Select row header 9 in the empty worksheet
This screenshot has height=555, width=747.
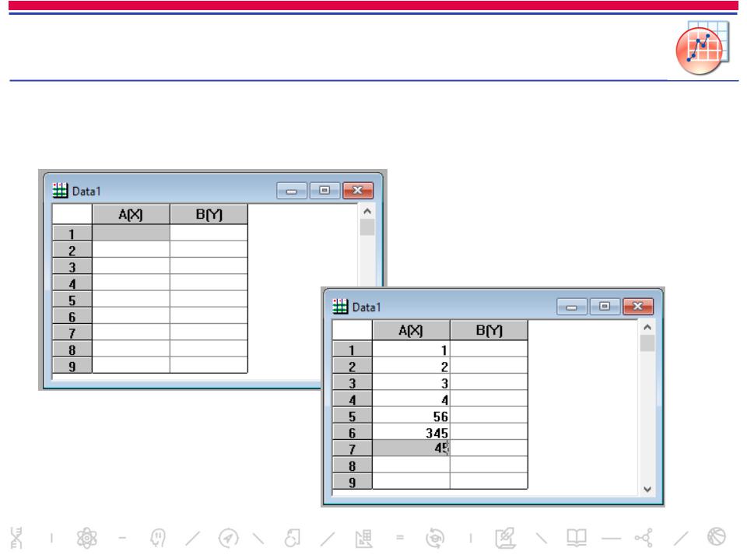(x=72, y=366)
